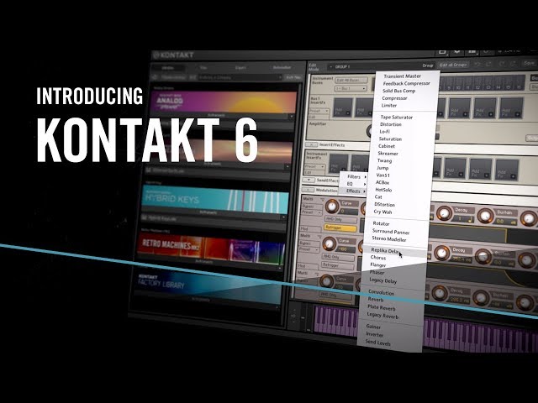The height and width of the screenshot is (403, 538).
Task: Select the Flanger effect
Action: pos(378,265)
